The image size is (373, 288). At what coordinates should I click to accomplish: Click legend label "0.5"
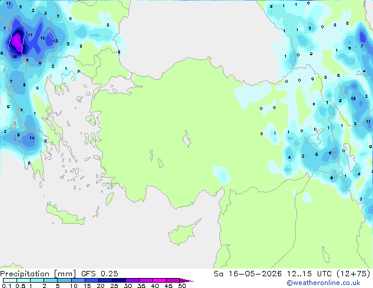click(21, 286)
